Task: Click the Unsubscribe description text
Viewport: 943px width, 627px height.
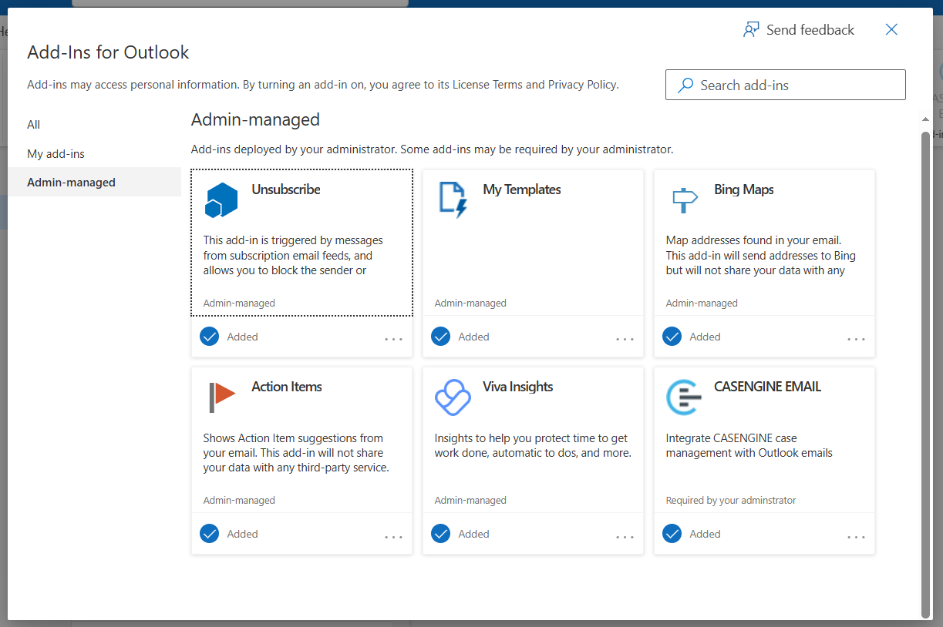Action: [293, 256]
